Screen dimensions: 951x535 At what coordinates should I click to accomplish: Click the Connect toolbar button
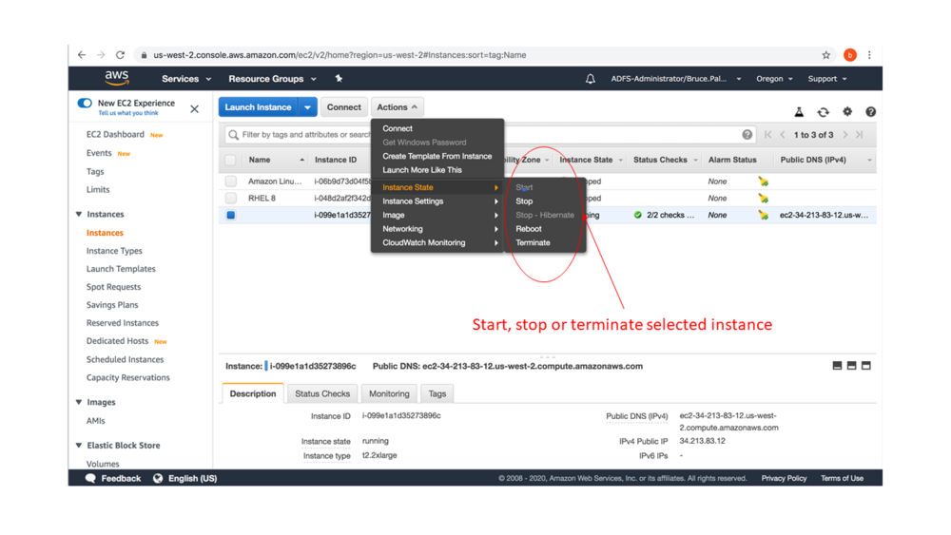[344, 107]
